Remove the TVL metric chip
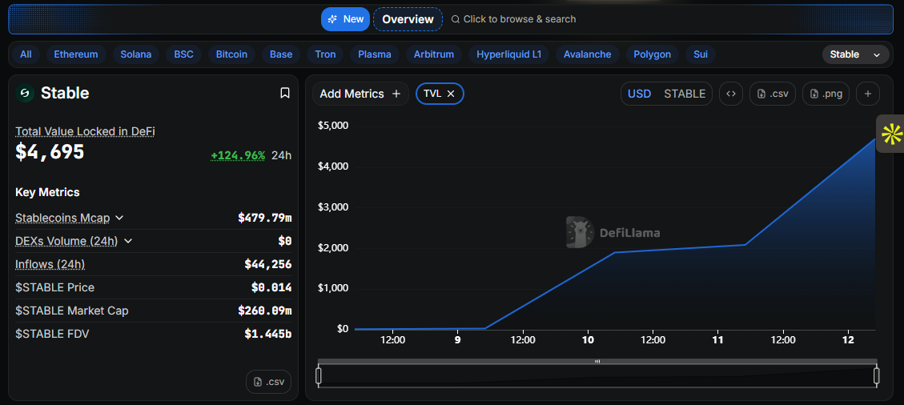Viewport: 904px width, 405px height. (451, 94)
